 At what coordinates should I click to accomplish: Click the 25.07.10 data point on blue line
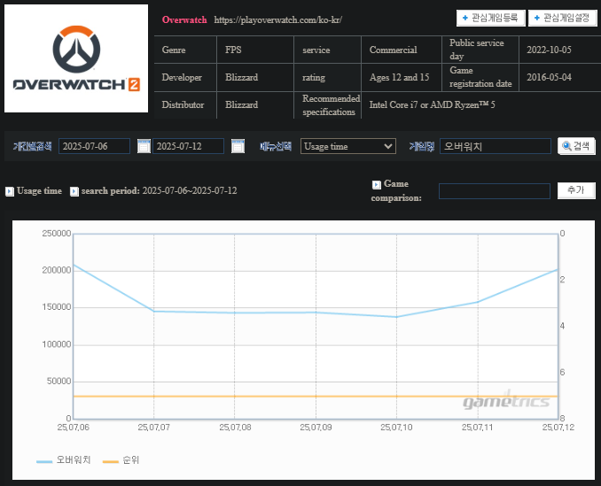(x=397, y=317)
